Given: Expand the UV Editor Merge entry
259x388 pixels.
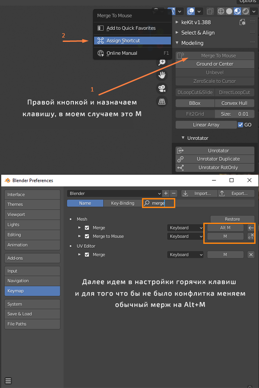Looking at the screenshot, I should [x=79, y=254].
